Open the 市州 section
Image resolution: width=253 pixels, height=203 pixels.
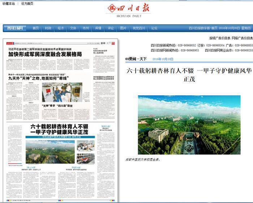[86, 28]
